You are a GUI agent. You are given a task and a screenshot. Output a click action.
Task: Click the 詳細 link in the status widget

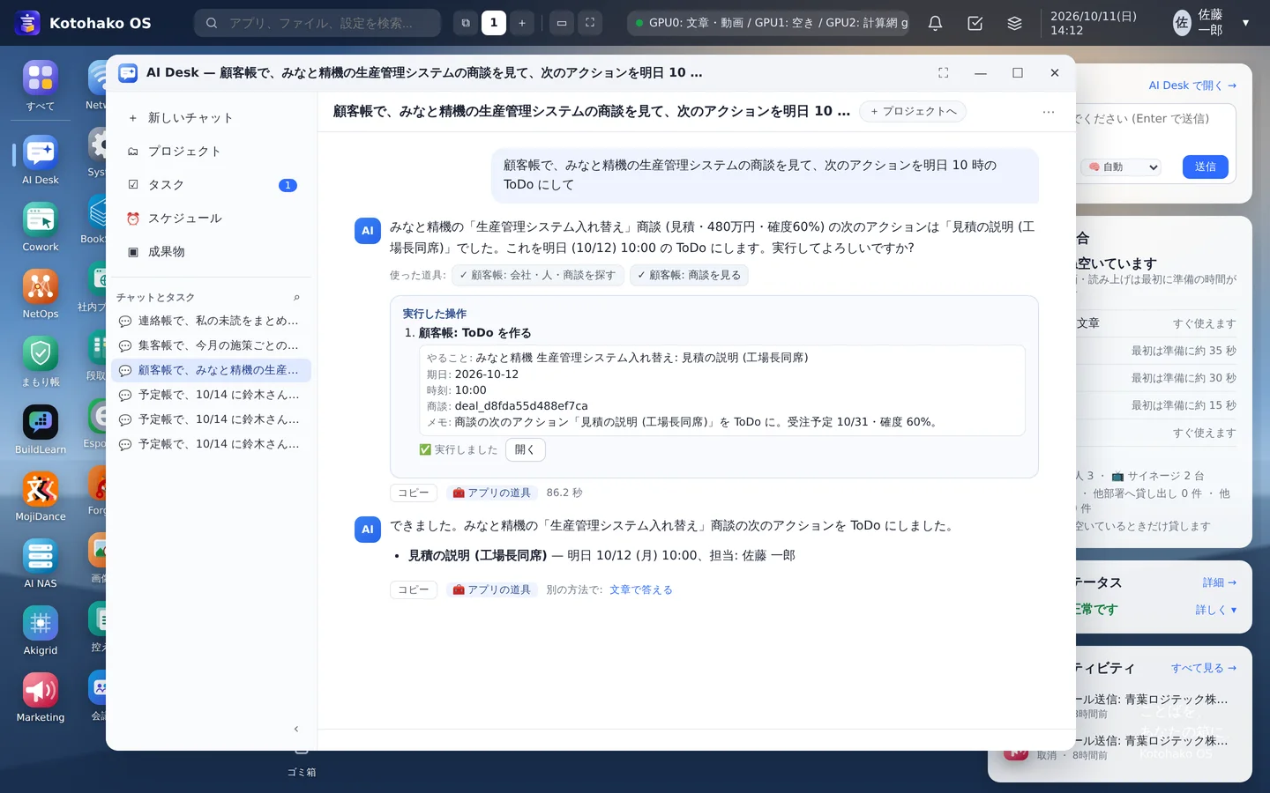coord(1219,582)
